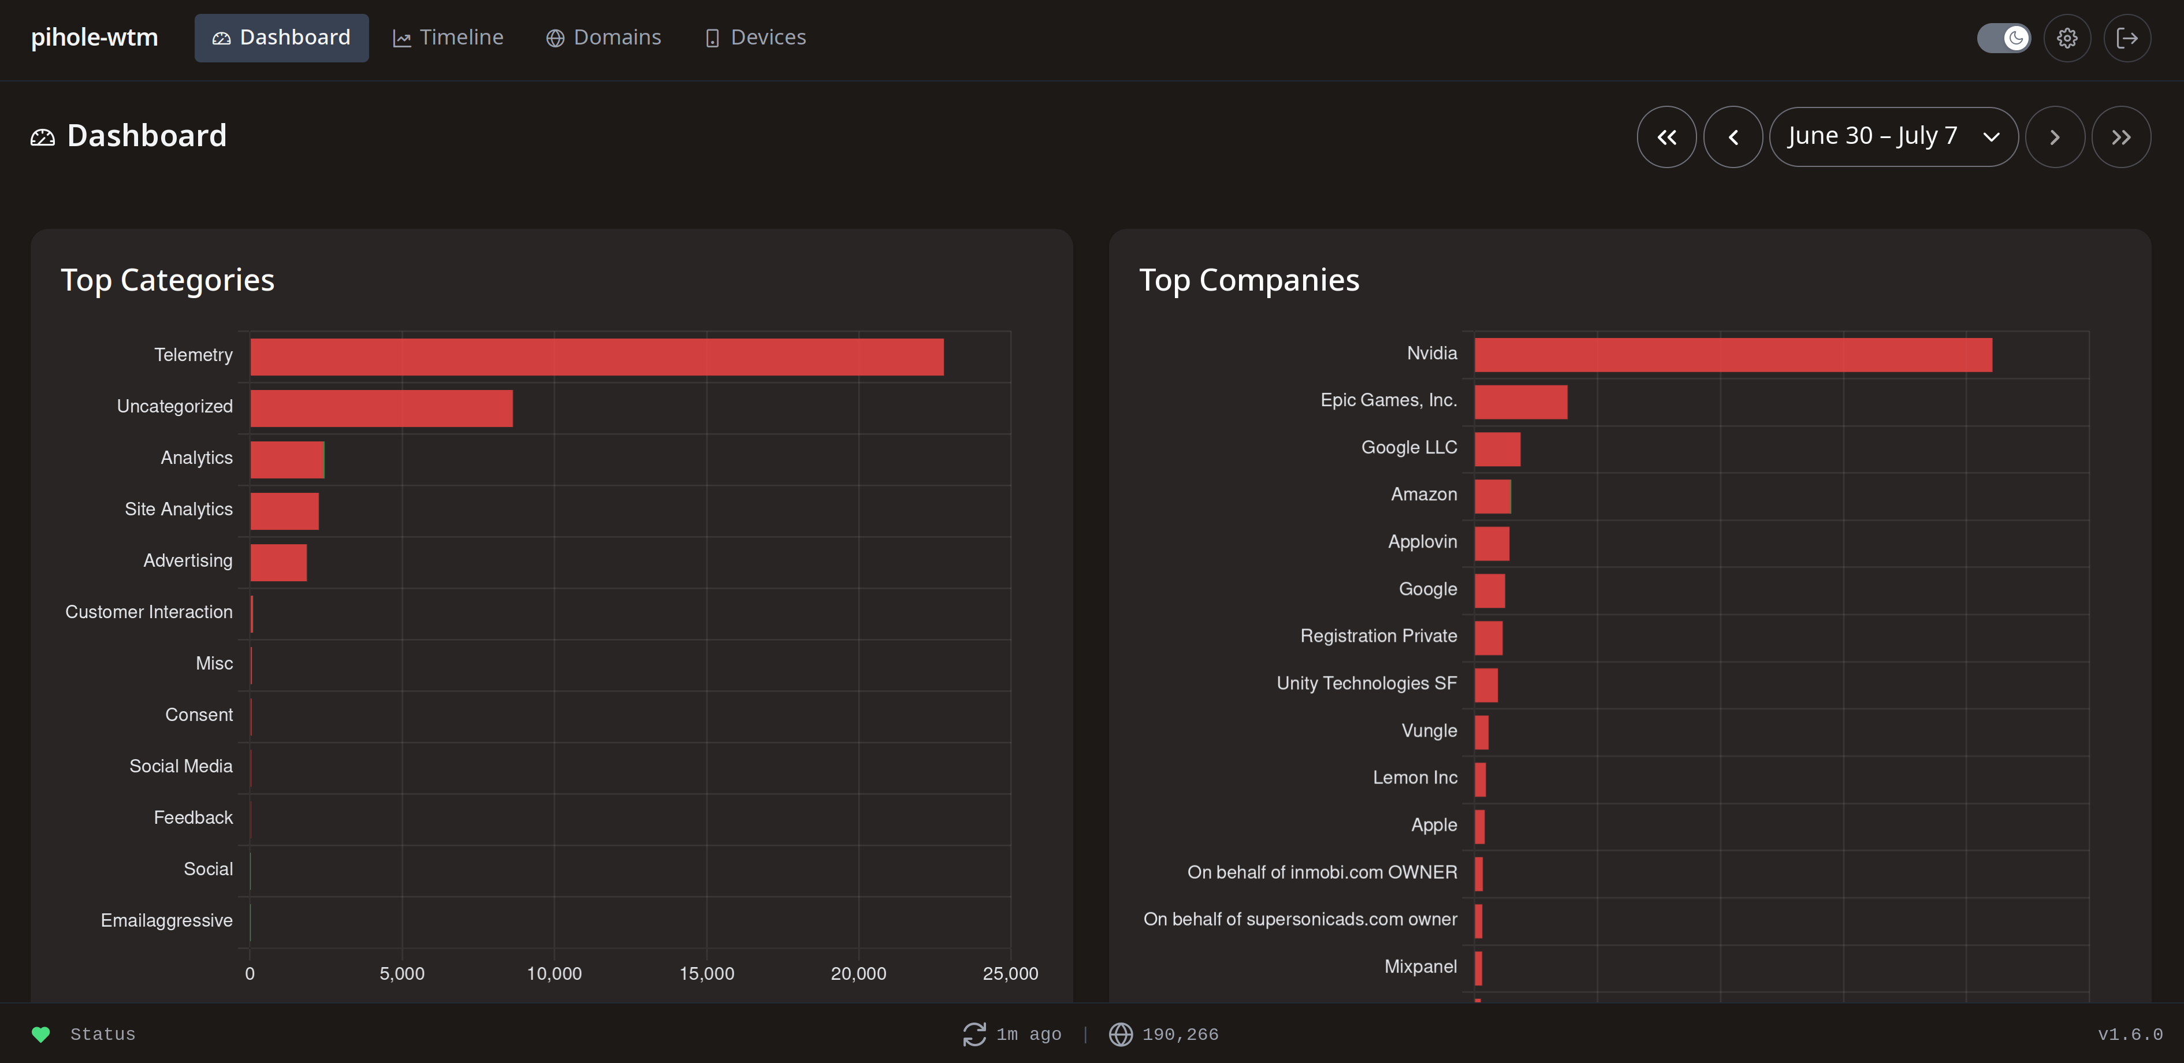This screenshot has height=1063, width=2184.
Task: Click the refresh sync icon in footer
Action: click(974, 1034)
